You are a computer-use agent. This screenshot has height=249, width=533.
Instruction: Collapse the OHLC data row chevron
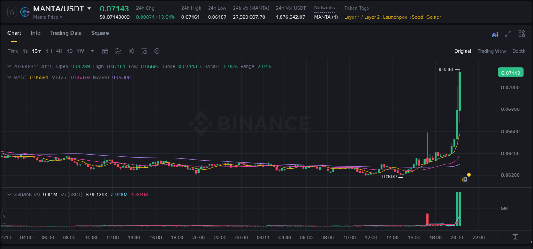9,66
